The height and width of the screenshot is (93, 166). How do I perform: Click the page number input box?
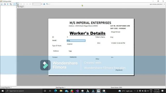(36, 4)
